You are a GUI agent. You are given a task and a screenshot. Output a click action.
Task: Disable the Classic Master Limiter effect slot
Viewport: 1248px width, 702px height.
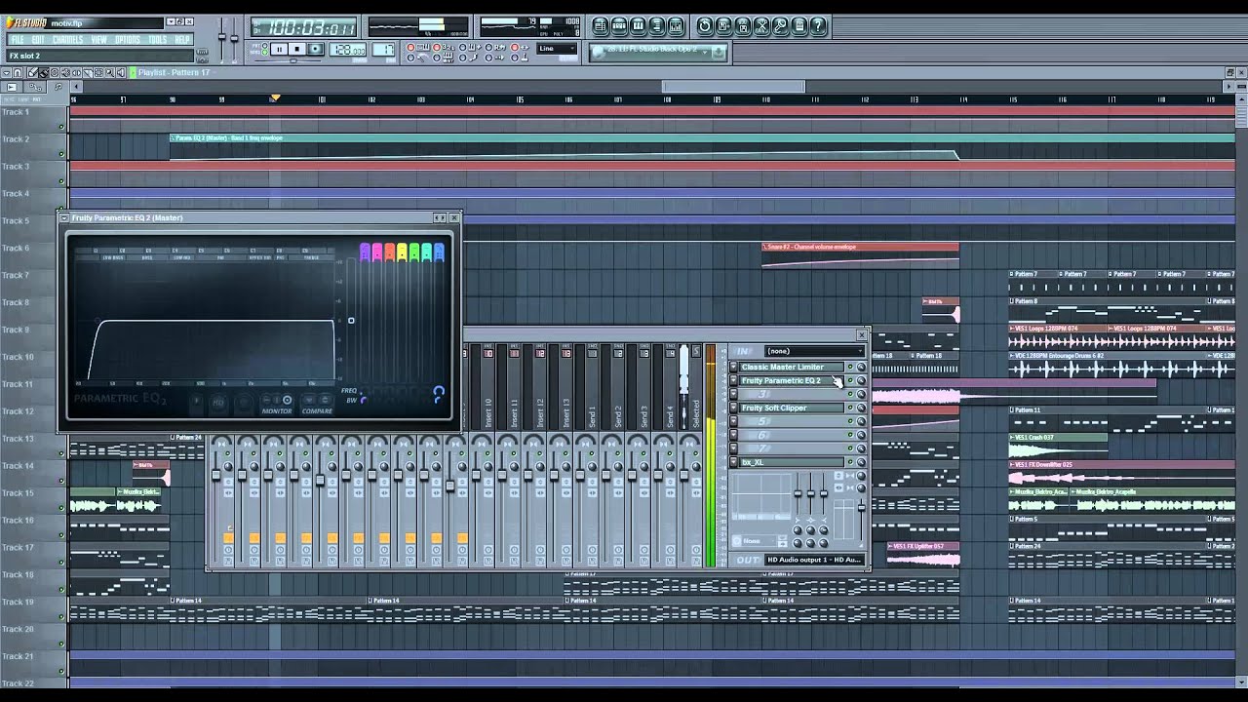[x=849, y=368]
